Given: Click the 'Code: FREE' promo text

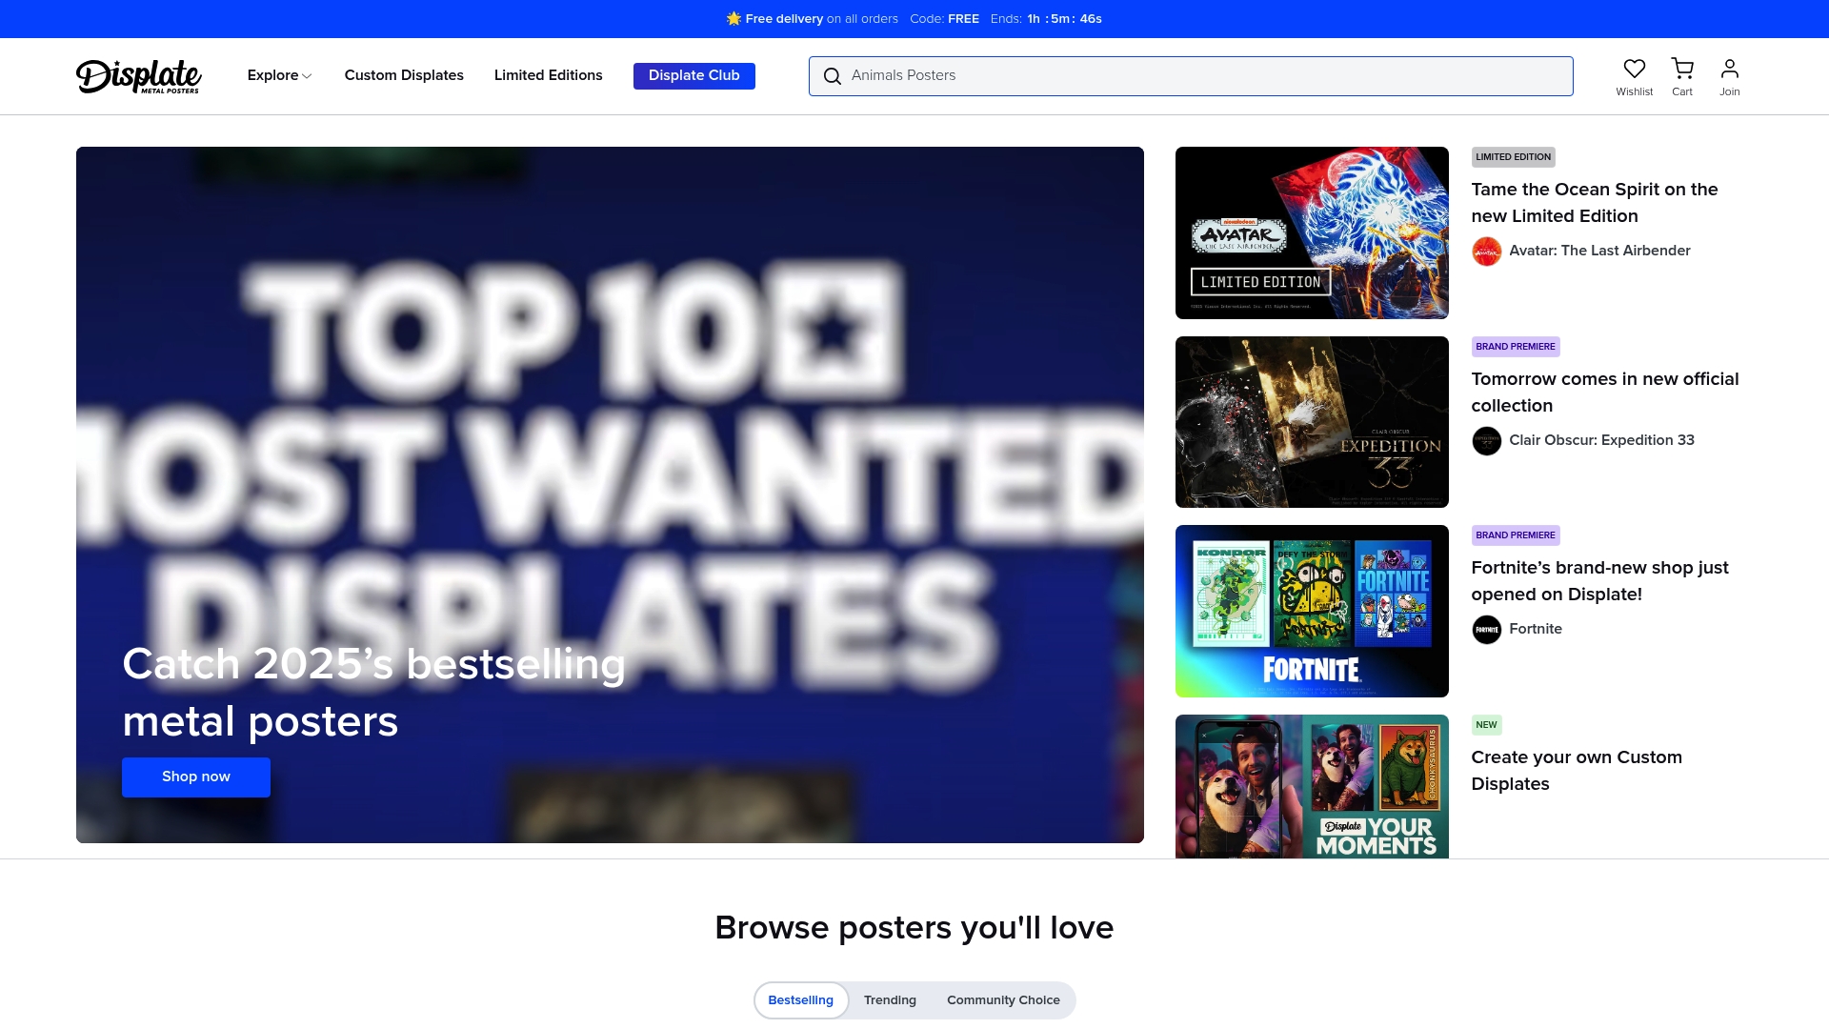Looking at the screenshot, I should pyautogui.click(x=944, y=19).
